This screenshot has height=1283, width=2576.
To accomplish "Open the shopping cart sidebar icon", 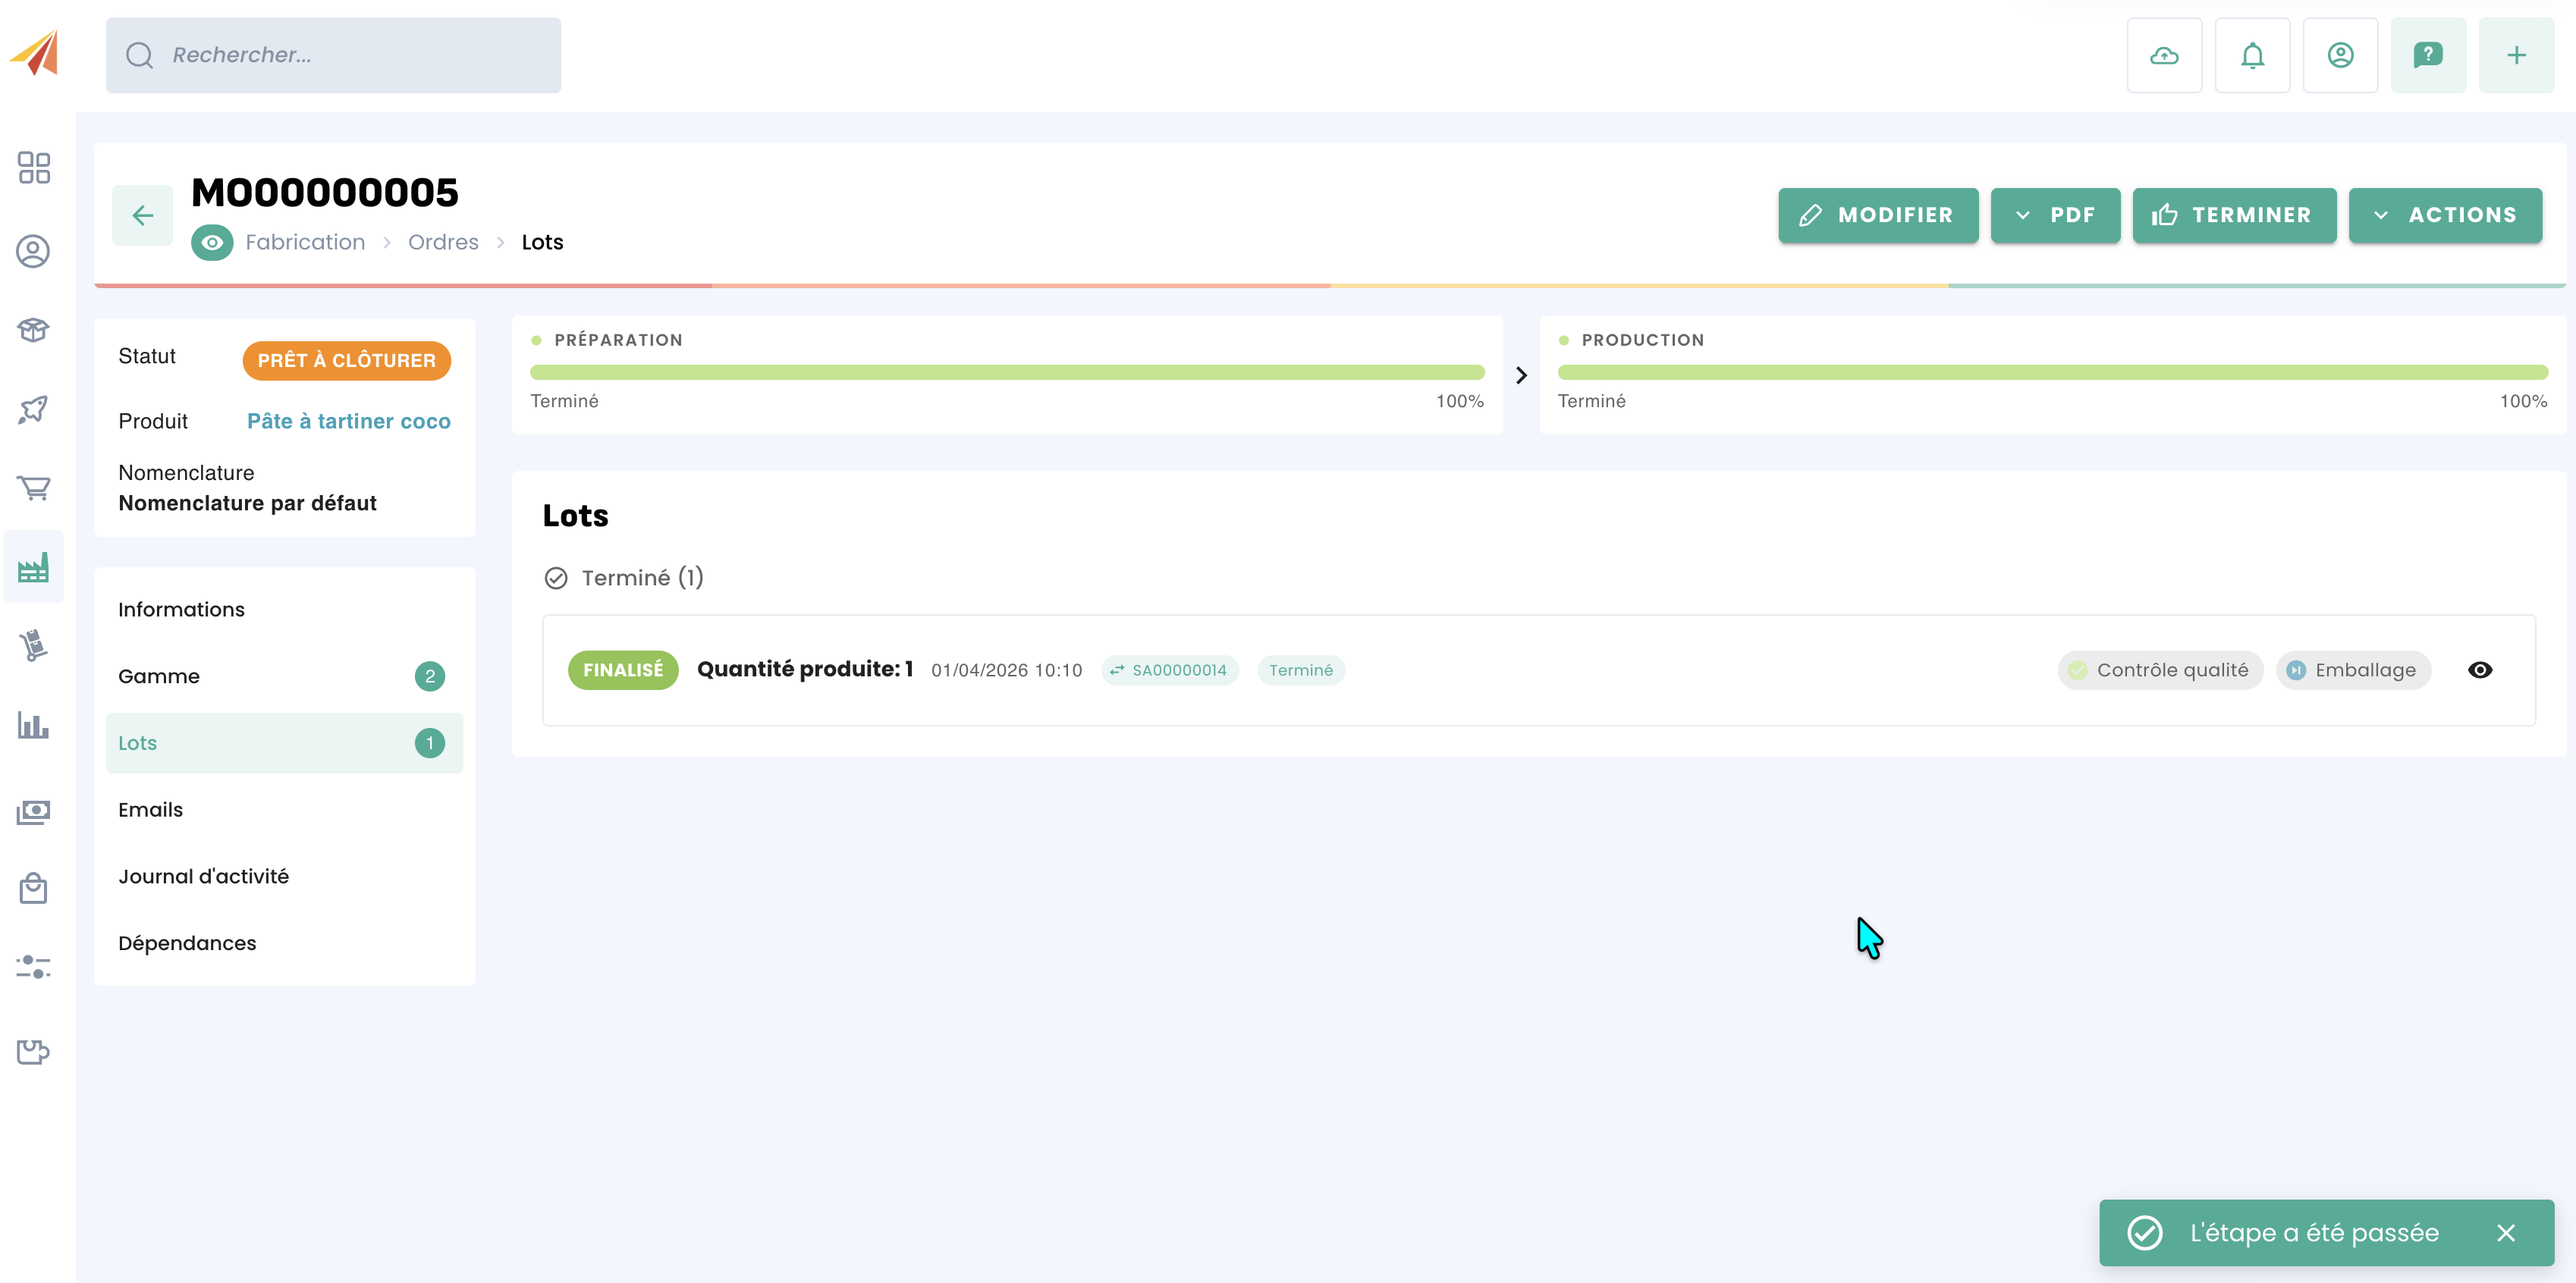I will pyautogui.click(x=33, y=487).
